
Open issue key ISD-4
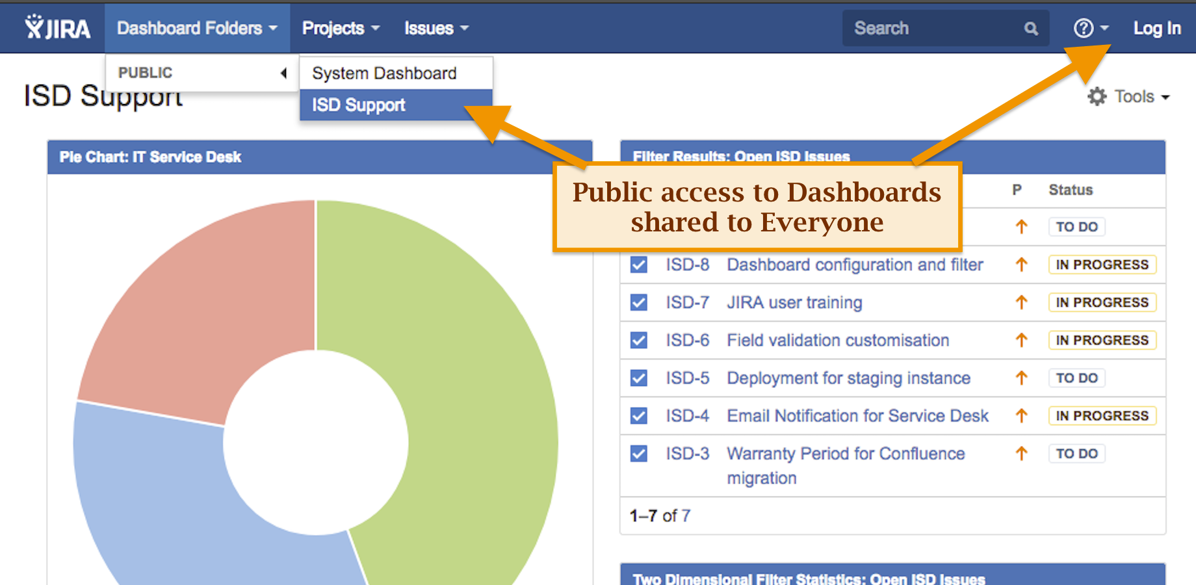point(687,415)
